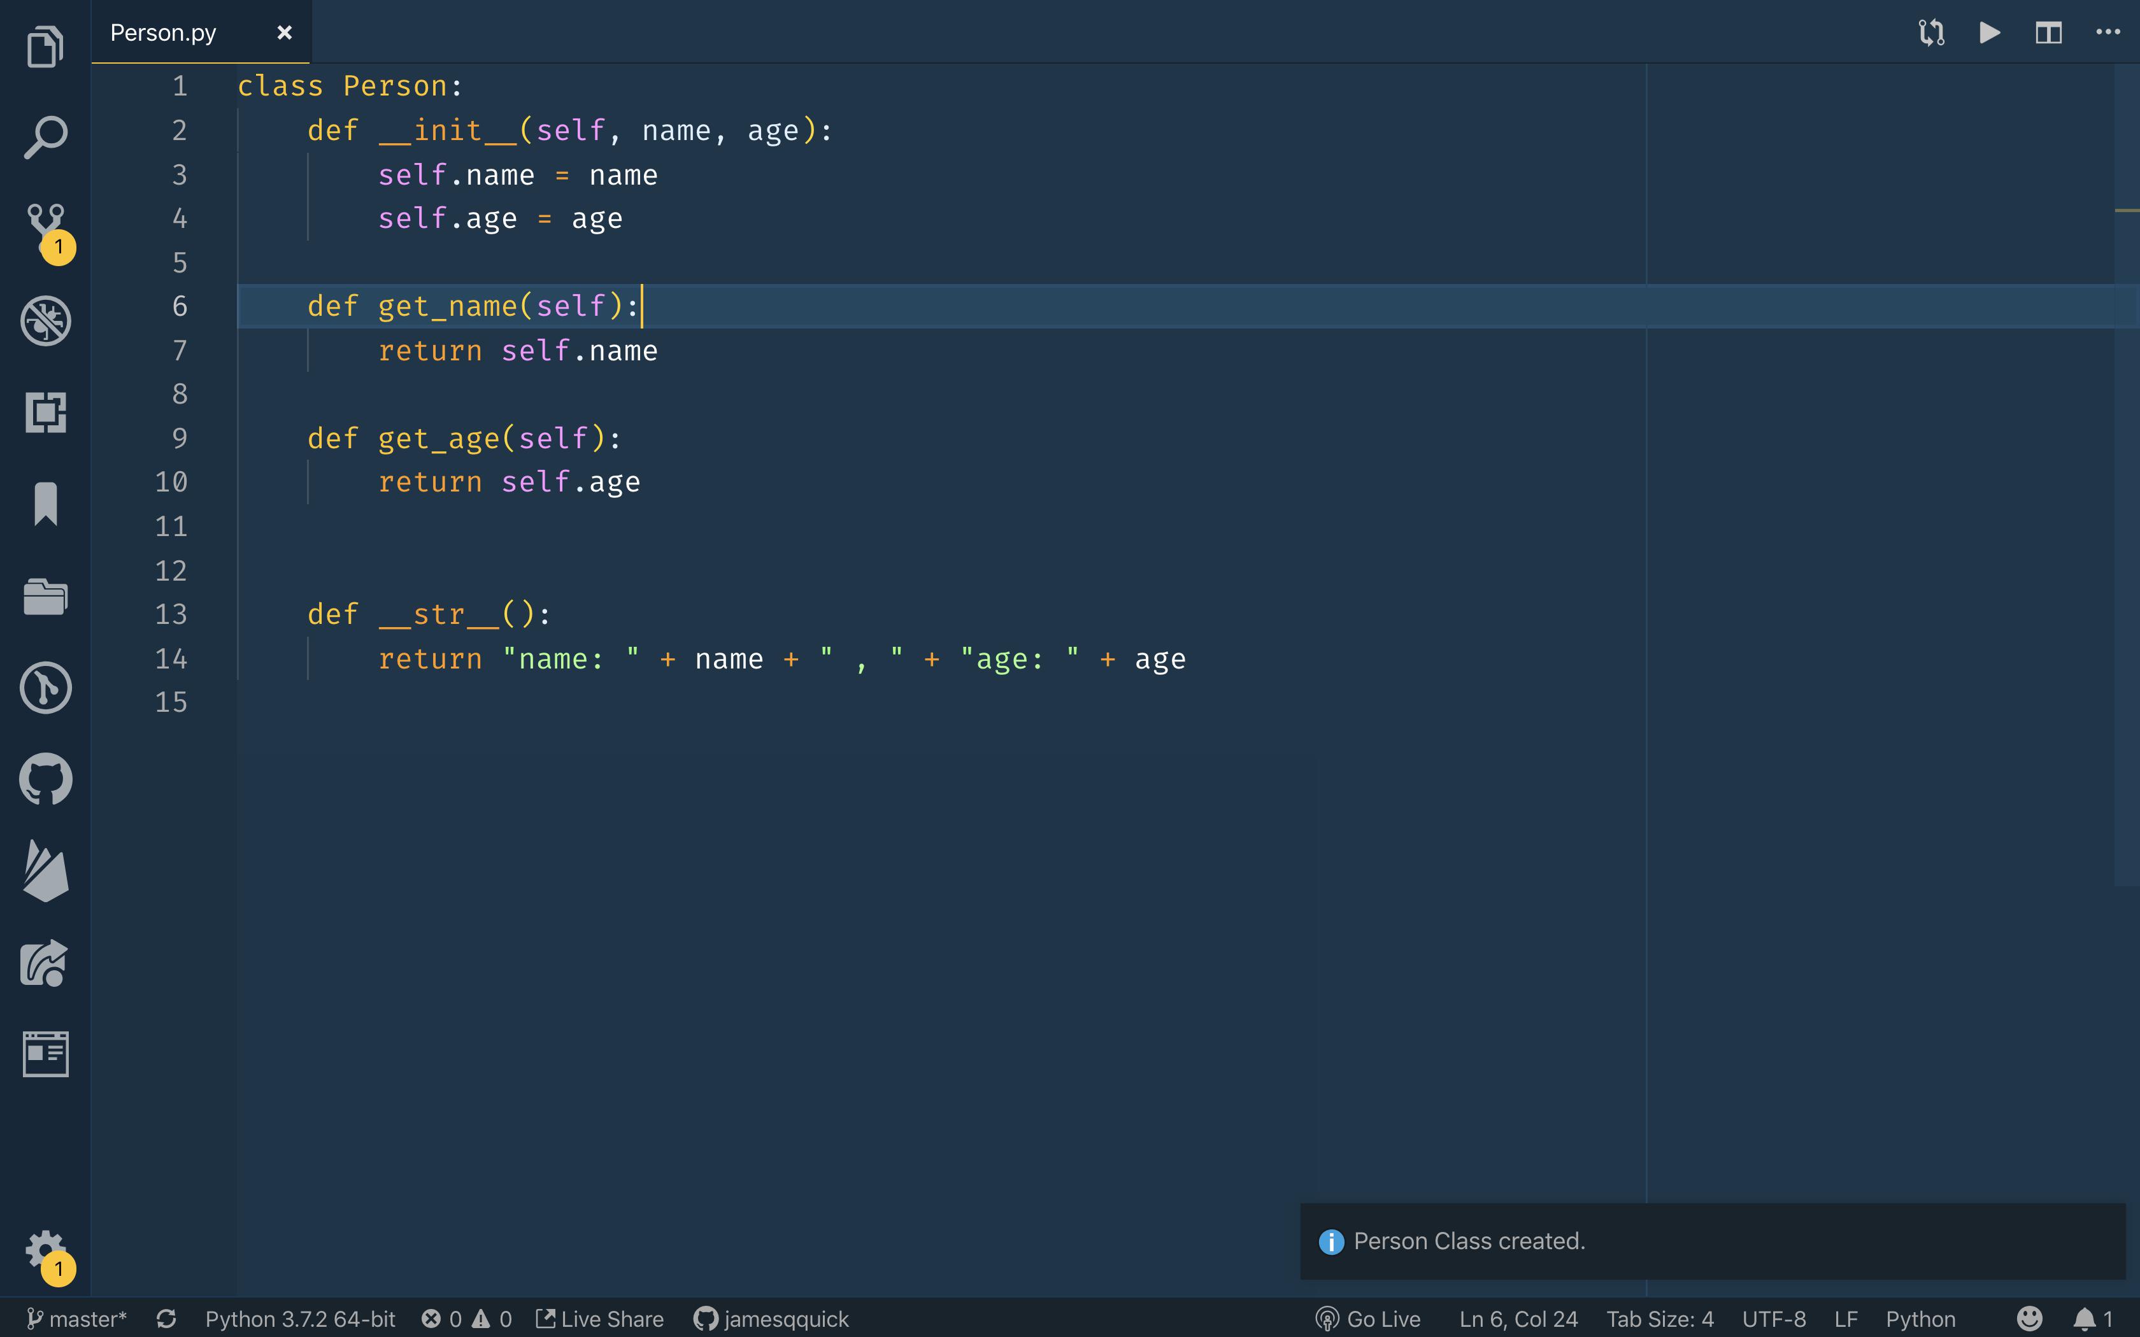2140x1337 pixels.
Task: Change line ending sequence LF
Action: click(1848, 1319)
